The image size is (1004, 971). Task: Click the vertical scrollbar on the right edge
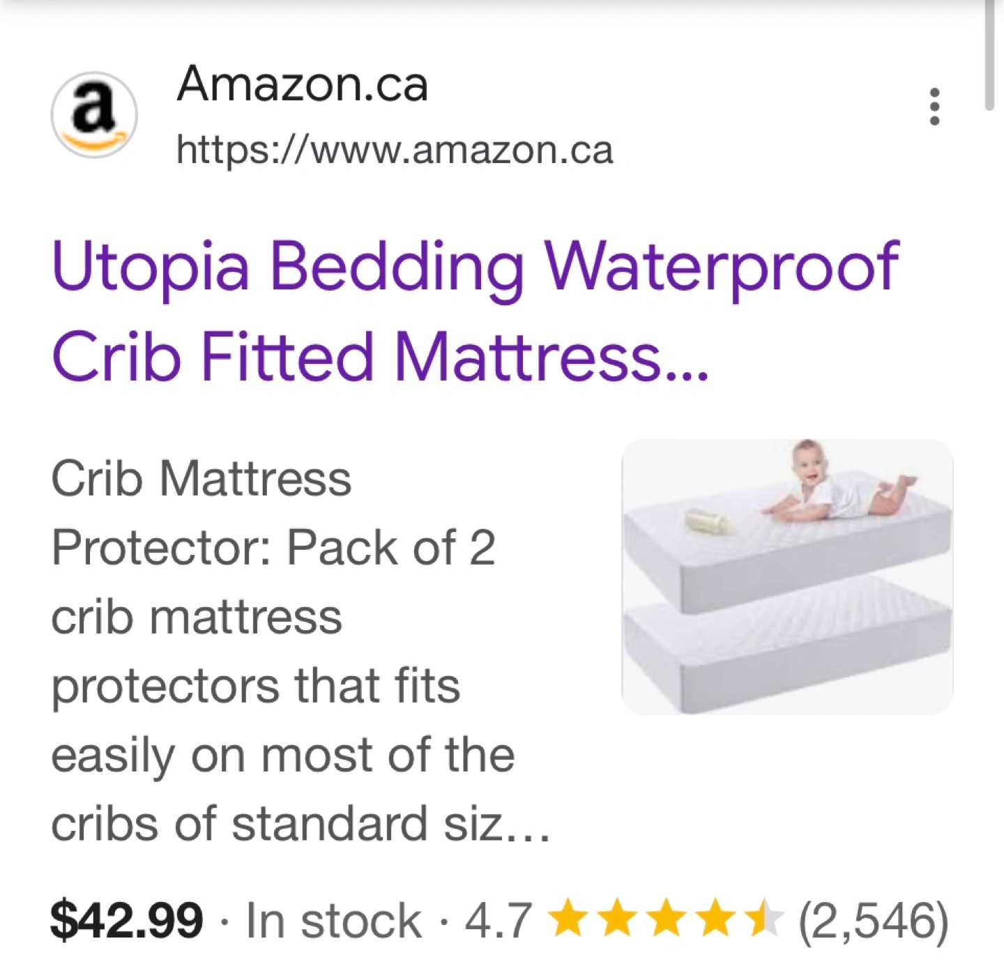pyautogui.click(x=989, y=56)
